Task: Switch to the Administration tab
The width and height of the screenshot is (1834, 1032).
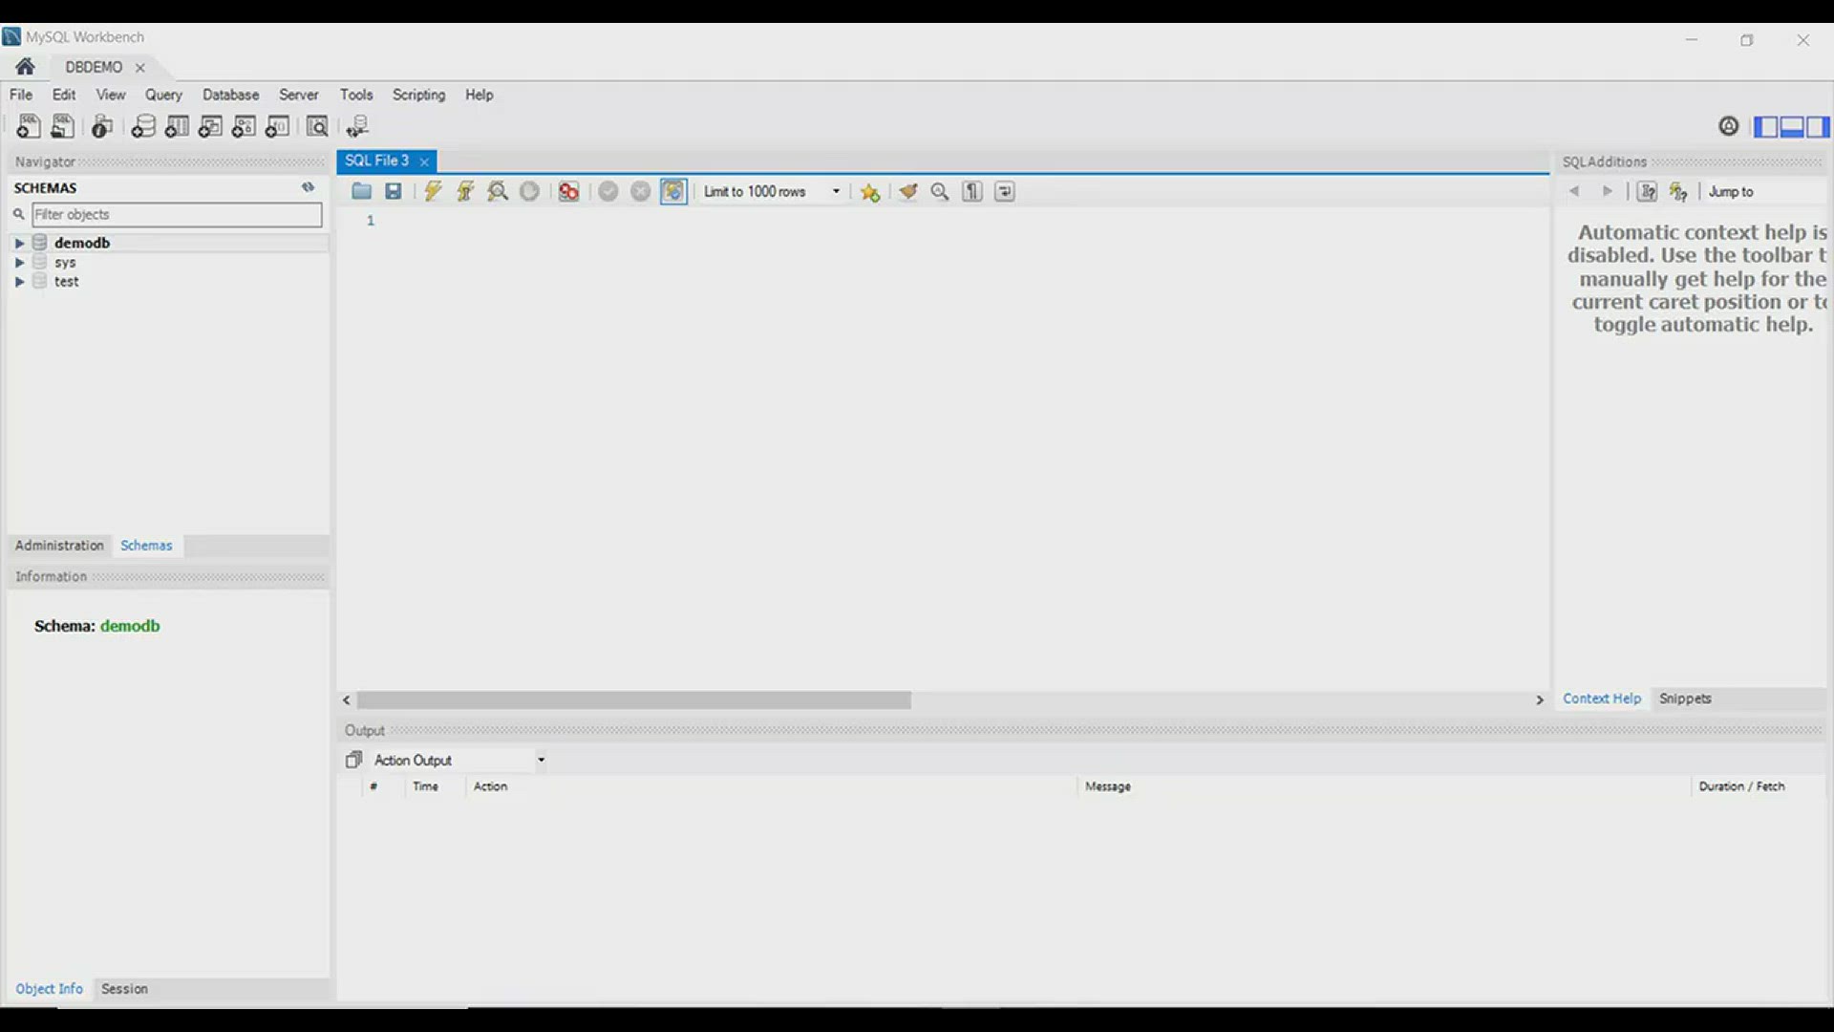Action: pos(59,546)
